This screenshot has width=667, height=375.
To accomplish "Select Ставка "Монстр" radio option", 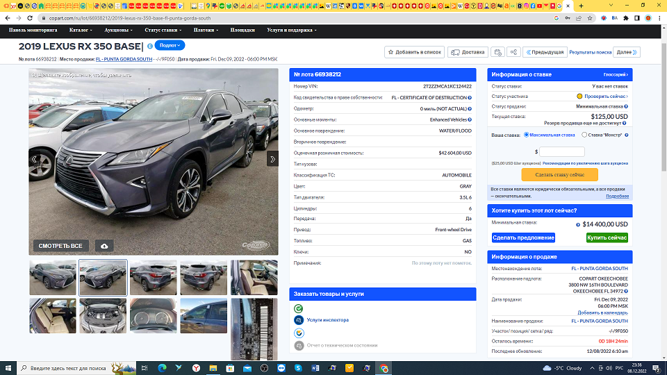I will 584,135.
